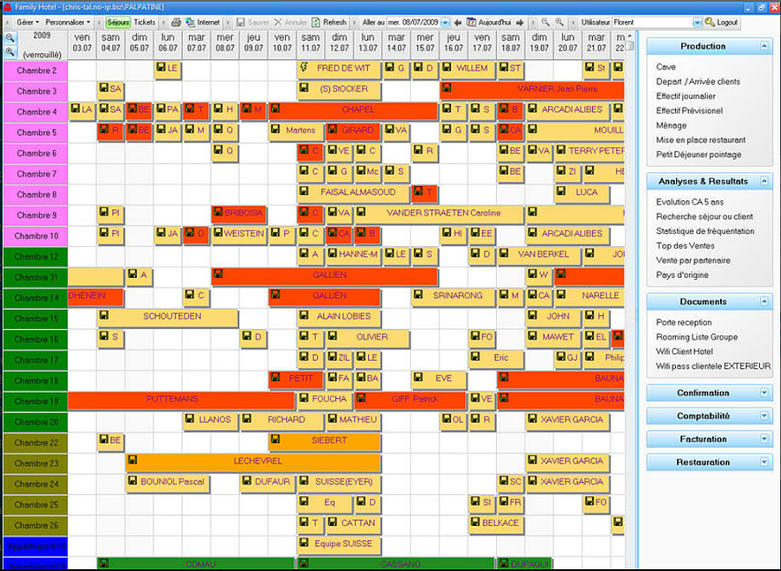The image size is (781, 571).
Task: Open the Utilisateur Florent dropdown
Action: [x=697, y=22]
